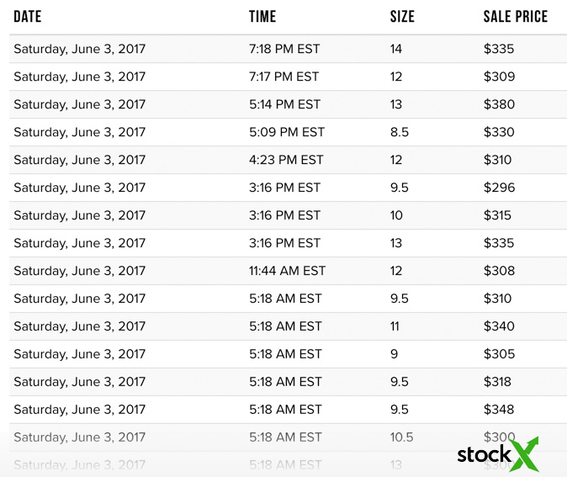Click the size 8.5 cell
The height and width of the screenshot is (477, 567).
coord(400,132)
